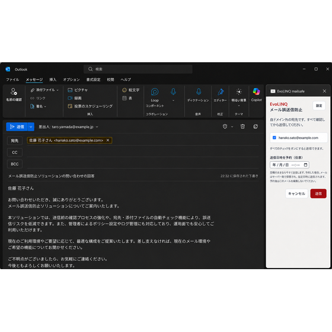Click the BCC button
The image size is (332, 332).
click(15, 164)
